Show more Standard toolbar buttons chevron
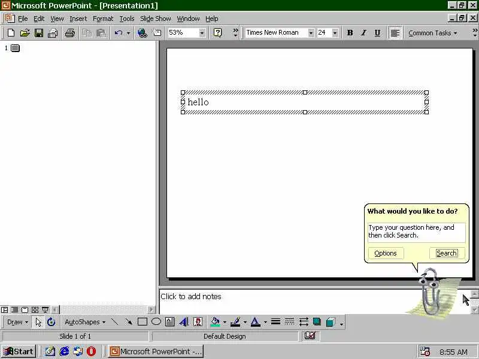The height and width of the screenshot is (359, 479). (x=235, y=33)
